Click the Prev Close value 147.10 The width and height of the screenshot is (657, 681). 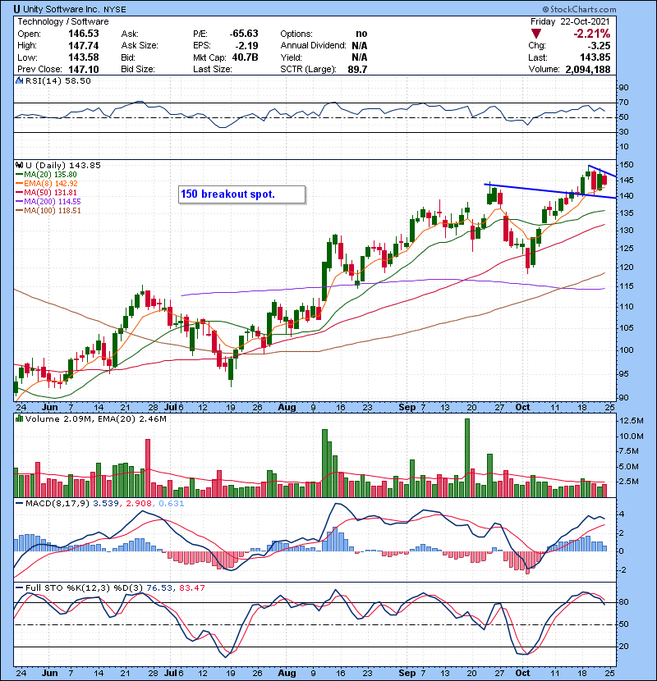[x=84, y=69]
